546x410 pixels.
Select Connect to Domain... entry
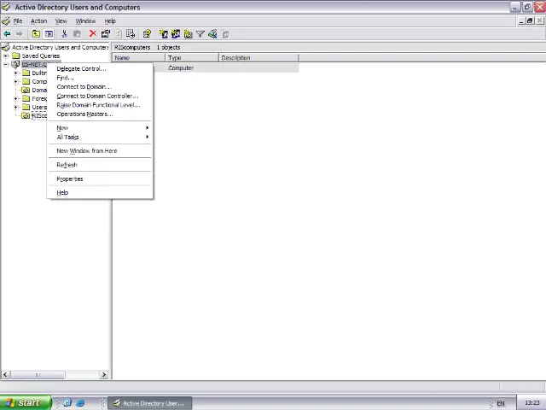(x=100, y=87)
